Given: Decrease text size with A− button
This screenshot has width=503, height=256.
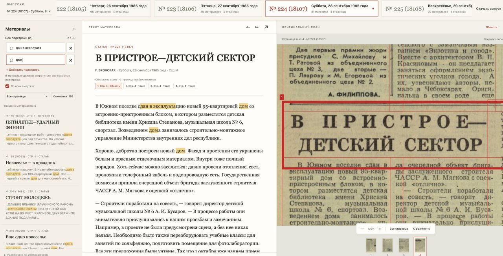Looking at the screenshot, I should (x=248, y=27).
